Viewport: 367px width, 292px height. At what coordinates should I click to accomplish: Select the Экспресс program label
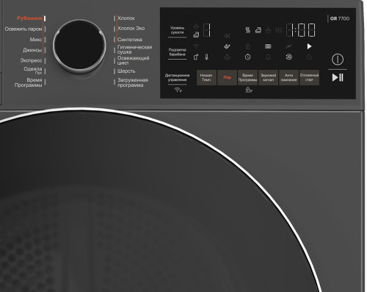pos(31,60)
